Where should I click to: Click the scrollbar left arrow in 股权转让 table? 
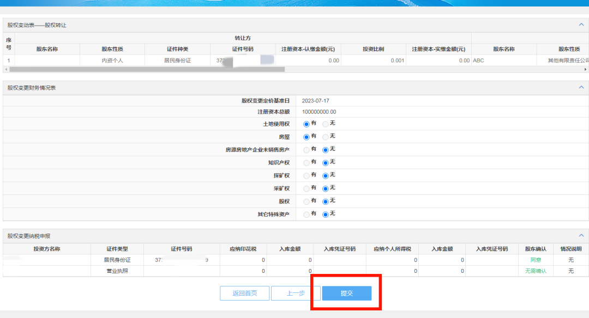6,69
